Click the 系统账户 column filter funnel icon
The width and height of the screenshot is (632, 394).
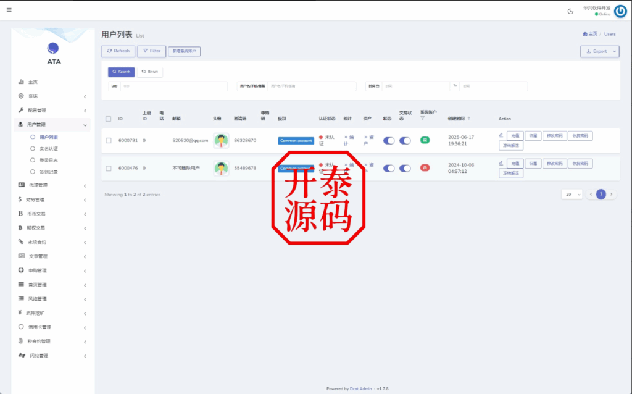coord(422,118)
